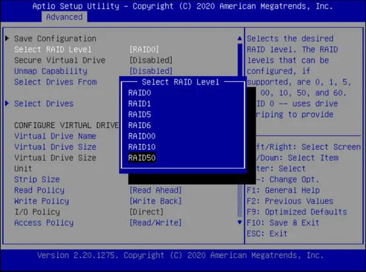Toggle Unmap Capability [Disabled] setting

(151, 71)
